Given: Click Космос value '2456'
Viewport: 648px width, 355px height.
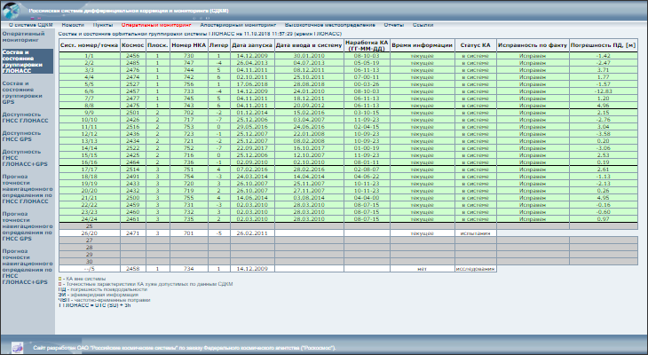Looking at the screenshot, I should point(132,56).
